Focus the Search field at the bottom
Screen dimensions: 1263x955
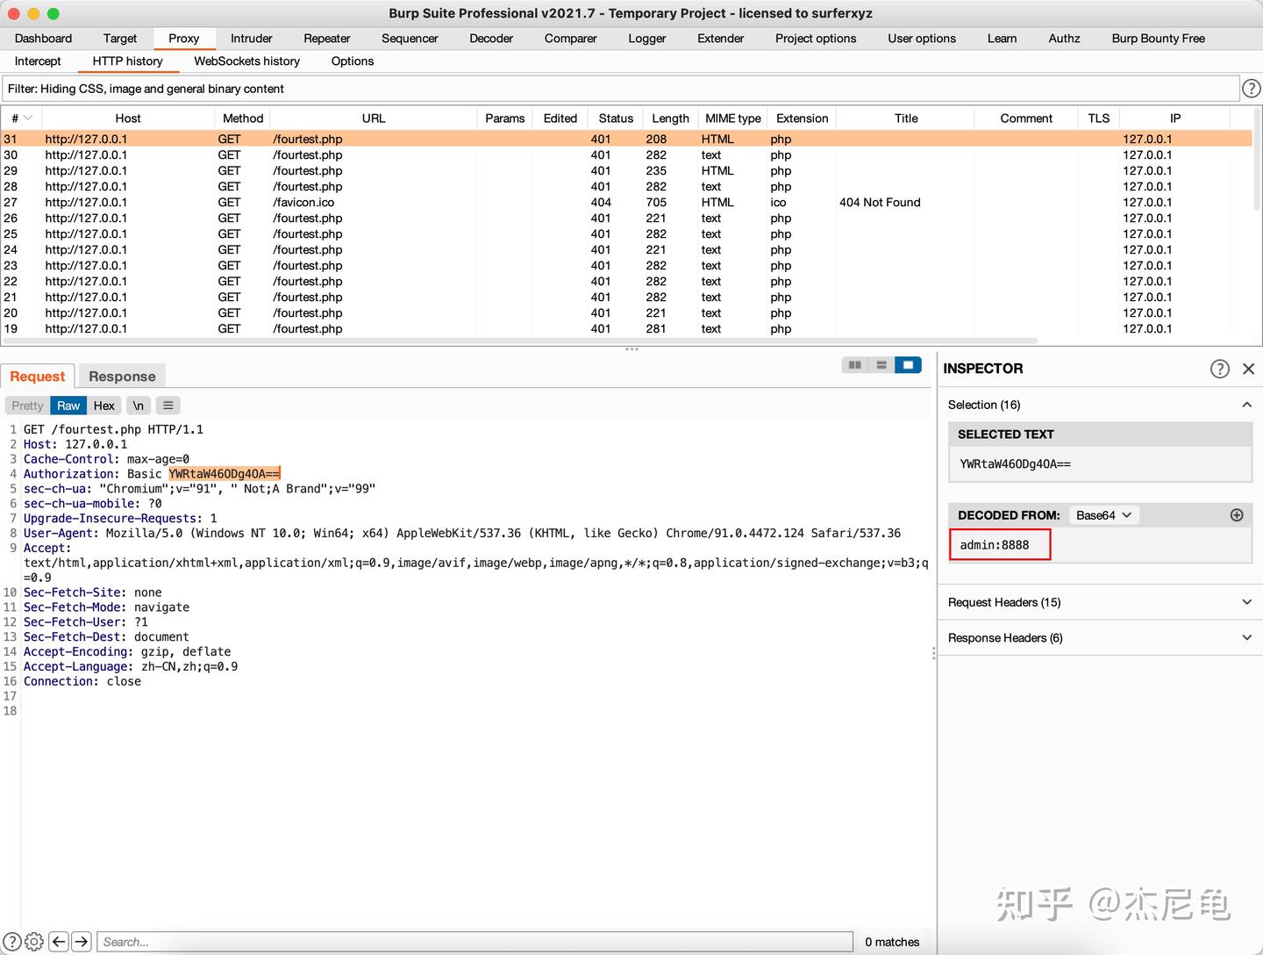pos(475,942)
